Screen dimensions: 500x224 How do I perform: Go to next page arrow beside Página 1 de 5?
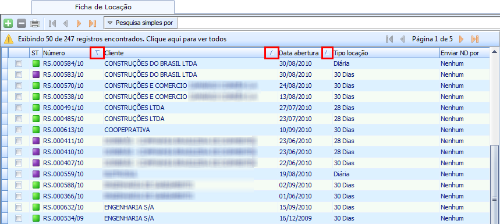(x=461, y=39)
